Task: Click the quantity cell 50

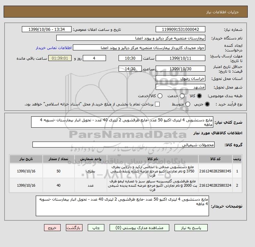Action: [59, 171]
